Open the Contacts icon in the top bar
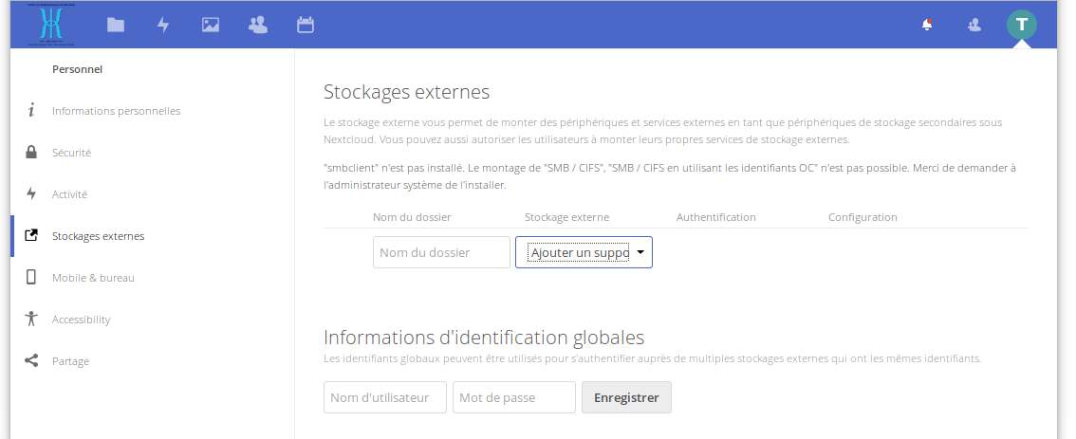Image resolution: width=1076 pixels, height=439 pixels. pyautogui.click(x=257, y=26)
